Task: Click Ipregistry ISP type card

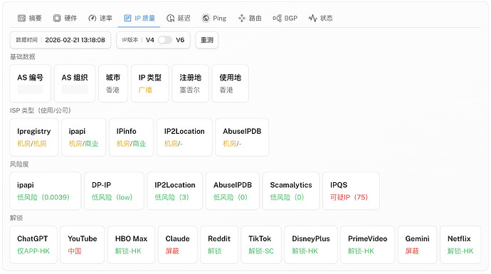Action: pyautogui.click(x=34, y=137)
